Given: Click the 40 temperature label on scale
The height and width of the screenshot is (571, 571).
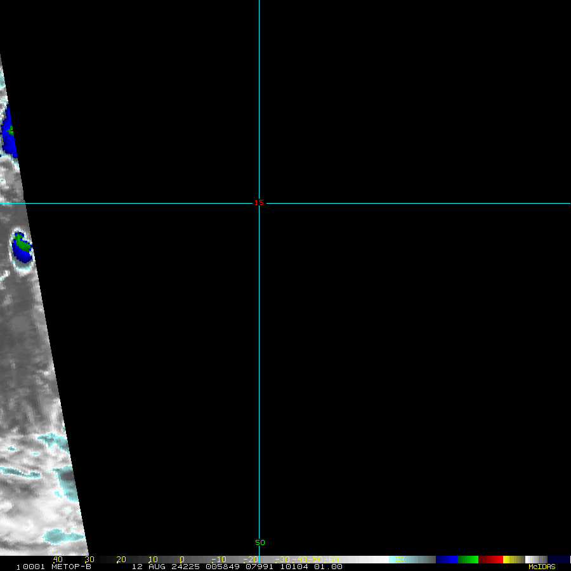Looking at the screenshot, I should pos(58,560).
